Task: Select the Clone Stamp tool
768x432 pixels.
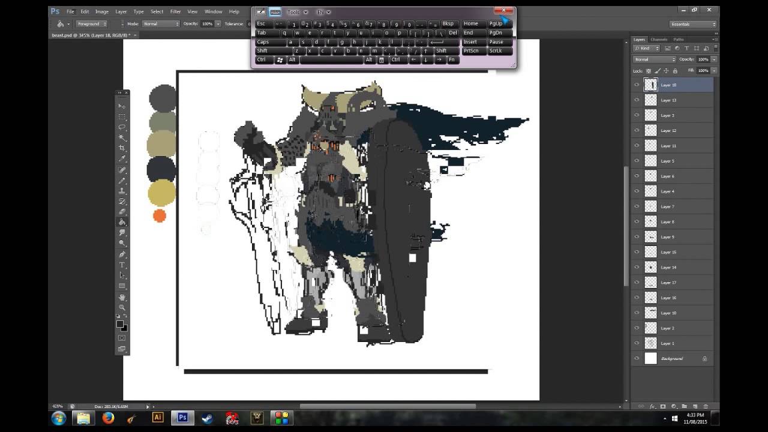Action: [x=122, y=191]
